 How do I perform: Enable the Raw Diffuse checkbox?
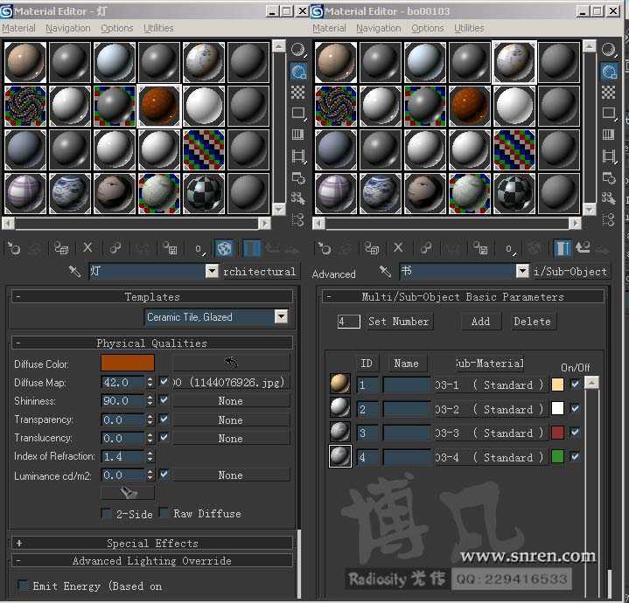[164, 514]
